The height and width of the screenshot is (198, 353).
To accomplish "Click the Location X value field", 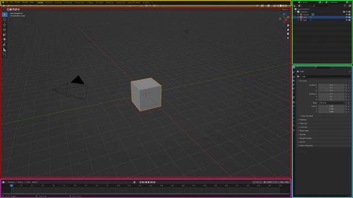I will coord(331,85).
